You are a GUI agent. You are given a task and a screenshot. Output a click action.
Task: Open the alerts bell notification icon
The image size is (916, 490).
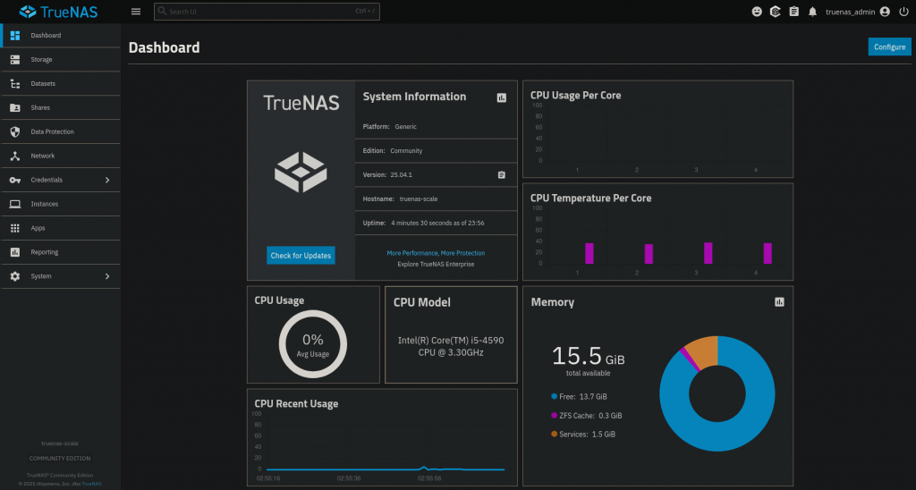(812, 12)
